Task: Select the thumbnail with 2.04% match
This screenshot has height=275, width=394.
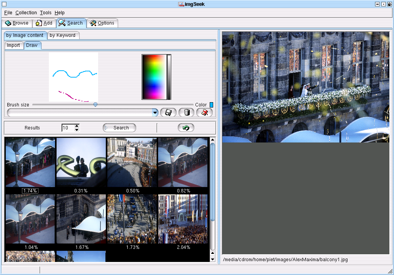Action: (x=183, y=219)
